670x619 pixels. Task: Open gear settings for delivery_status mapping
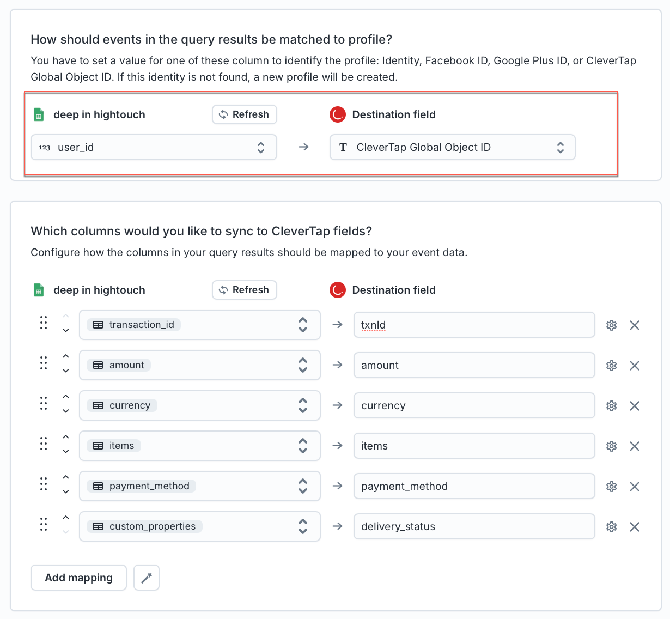(x=611, y=527)
